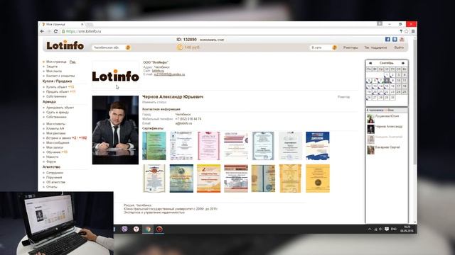Screen dimensions: 455x255
Task: Open Yandex browser icon in the taskbar
Action: click(x=136, y=229)
